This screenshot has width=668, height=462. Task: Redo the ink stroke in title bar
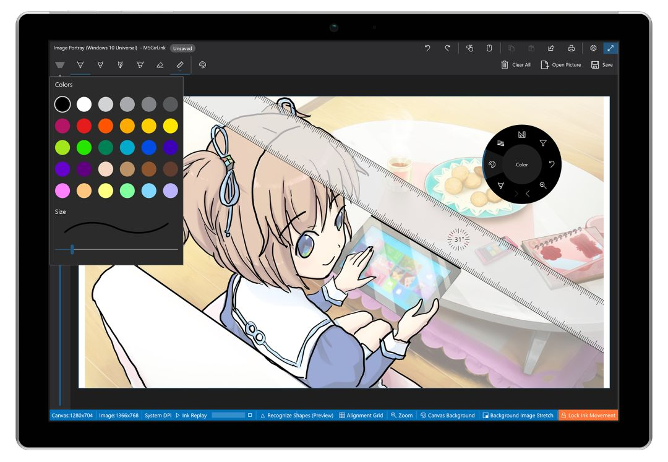click(x=447, y=48)
